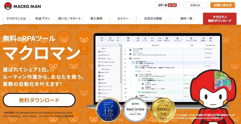The height and width of the screenshot is (124, 241).
Task: Select the Word action item
Action: point(101,79)
